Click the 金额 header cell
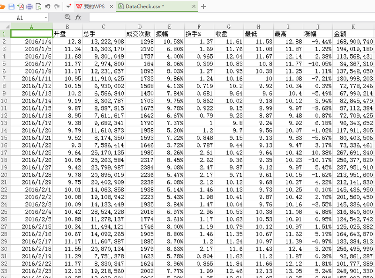Screen dimensions: 375x278 [x=354, y=34]
